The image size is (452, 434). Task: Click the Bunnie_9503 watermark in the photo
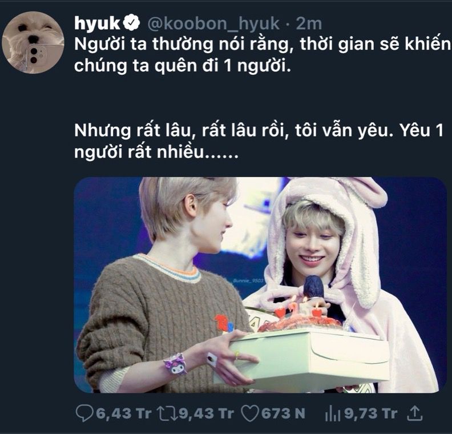(248, 280)
